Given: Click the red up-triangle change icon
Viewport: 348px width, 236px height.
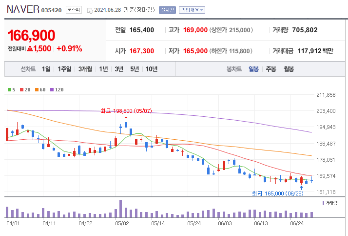Looking at the screenshot, I should tap(30, 48).
